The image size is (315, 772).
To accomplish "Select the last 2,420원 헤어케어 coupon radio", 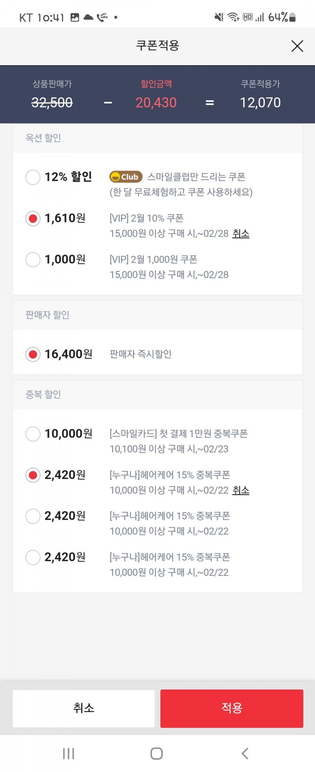I will coord(33,557).
